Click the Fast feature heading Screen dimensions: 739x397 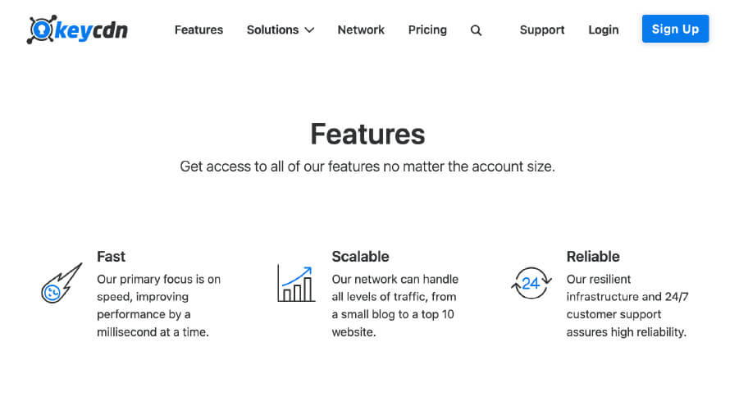[x=111, y=256]
